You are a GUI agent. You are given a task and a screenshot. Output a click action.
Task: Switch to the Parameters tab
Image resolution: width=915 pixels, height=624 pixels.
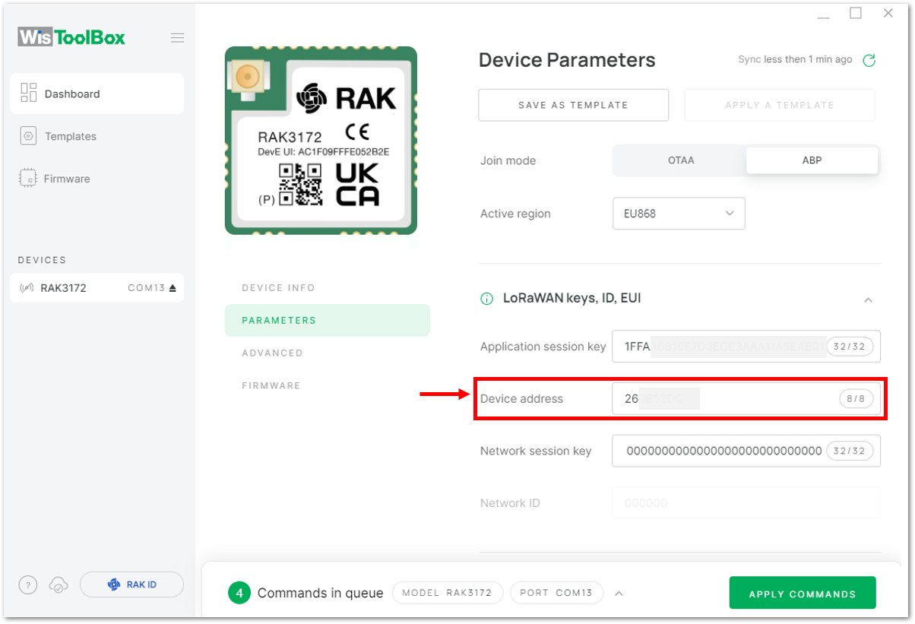click(328, 320)
